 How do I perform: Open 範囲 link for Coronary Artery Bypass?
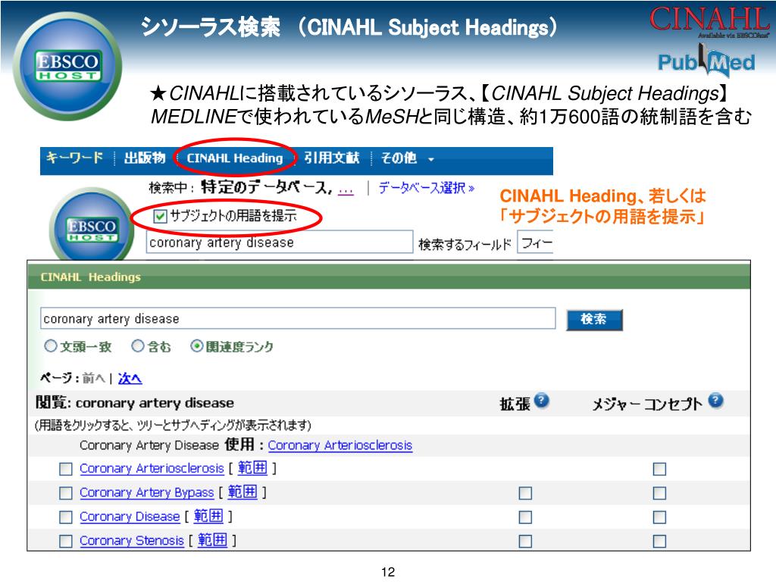pos(242,492)
